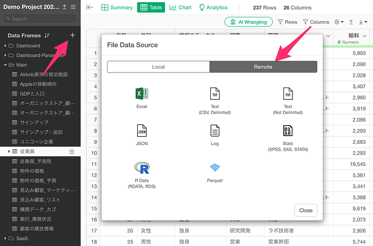
Task: Choose the Text (CSV, Delimited) source
Action: click(215, 101)
